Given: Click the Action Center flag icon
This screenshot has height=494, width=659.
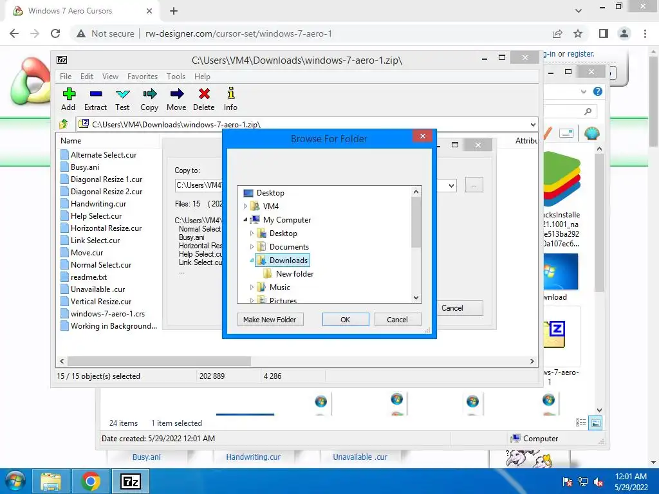Looking at the screenshot, I should coord(568,482).
